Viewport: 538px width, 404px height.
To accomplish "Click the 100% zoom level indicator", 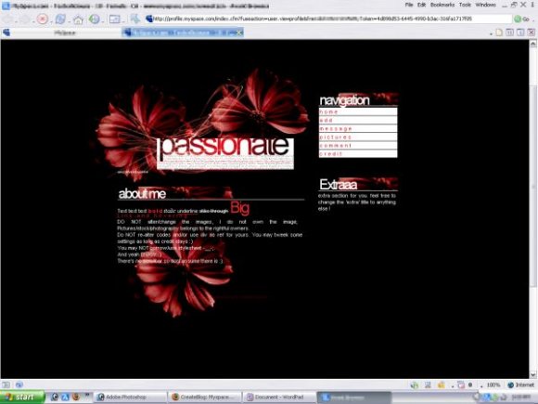I will coord(493,385).
